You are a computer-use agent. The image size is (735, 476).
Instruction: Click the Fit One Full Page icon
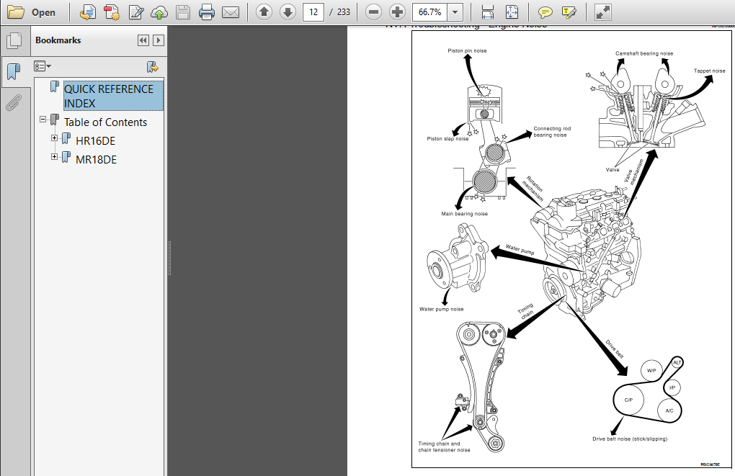[512, 12]
